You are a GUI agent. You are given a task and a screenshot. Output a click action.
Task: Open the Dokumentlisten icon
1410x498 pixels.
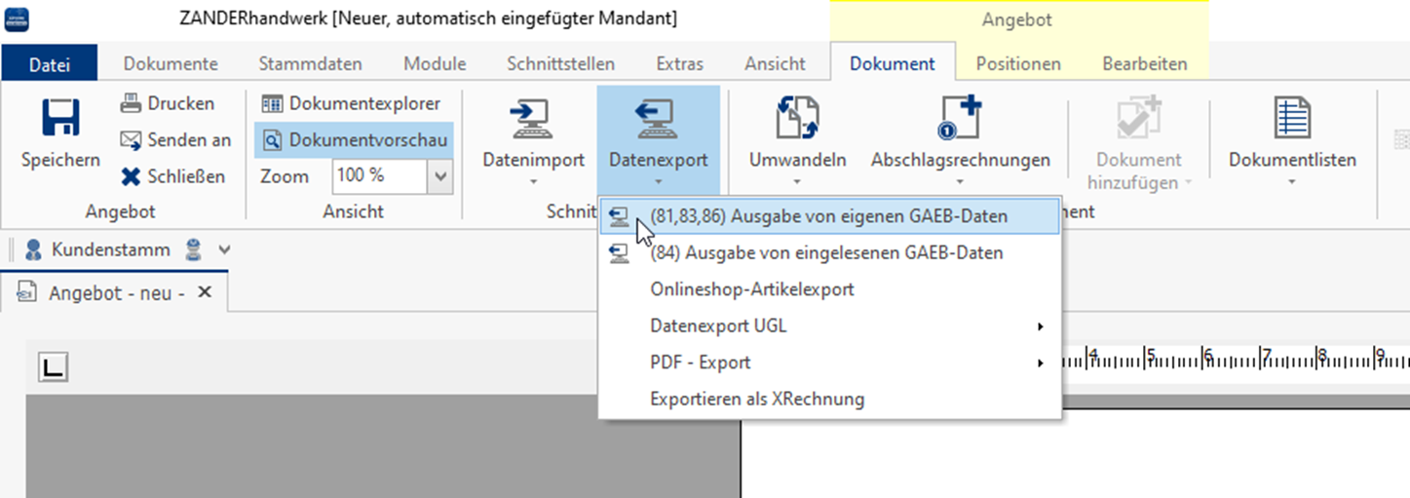pos(1292,119)
